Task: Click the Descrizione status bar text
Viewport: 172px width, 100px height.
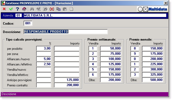Action: coord(9,94)
